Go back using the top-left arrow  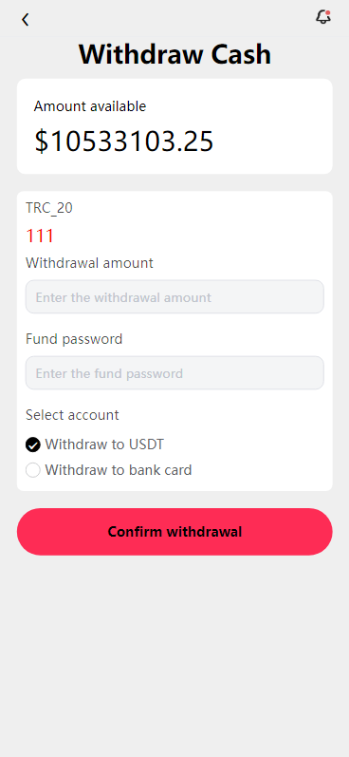tap(25, 20)
